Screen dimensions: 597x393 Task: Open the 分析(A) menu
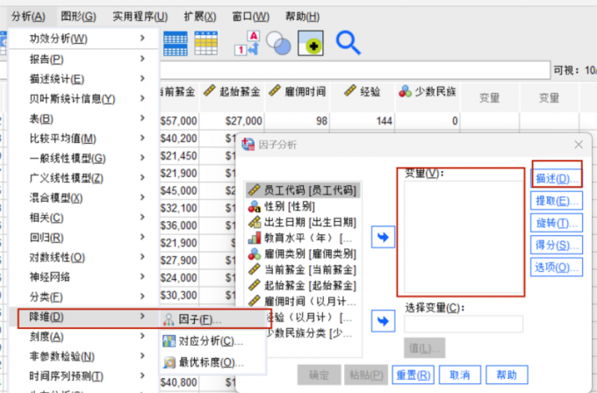[x=28, y=17]
